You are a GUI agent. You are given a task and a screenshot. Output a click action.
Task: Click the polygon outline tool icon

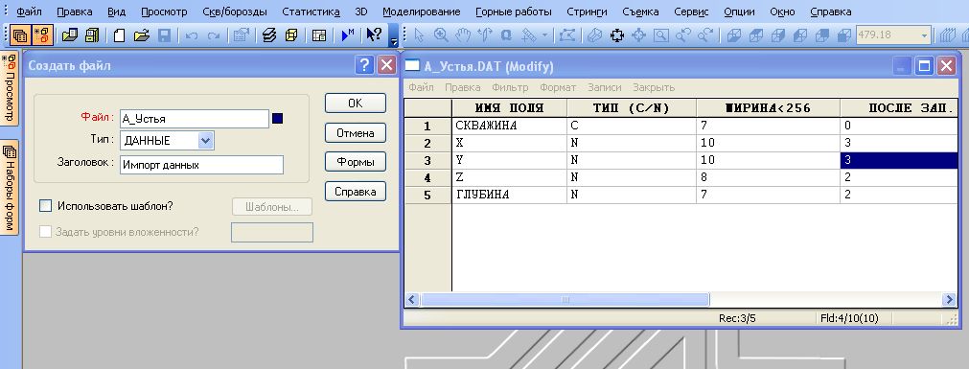[566, 35]
